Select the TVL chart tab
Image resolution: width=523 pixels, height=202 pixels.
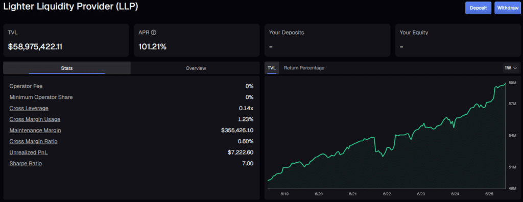[272, 68]
